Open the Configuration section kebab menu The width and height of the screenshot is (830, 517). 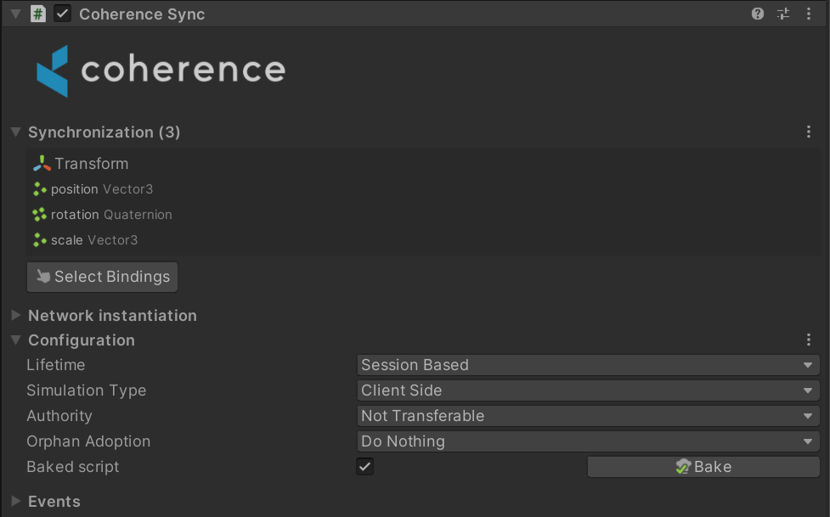pyautogui.click(x=808, y=340)
